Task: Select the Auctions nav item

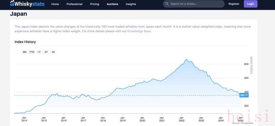Action: tap(112, 4)
